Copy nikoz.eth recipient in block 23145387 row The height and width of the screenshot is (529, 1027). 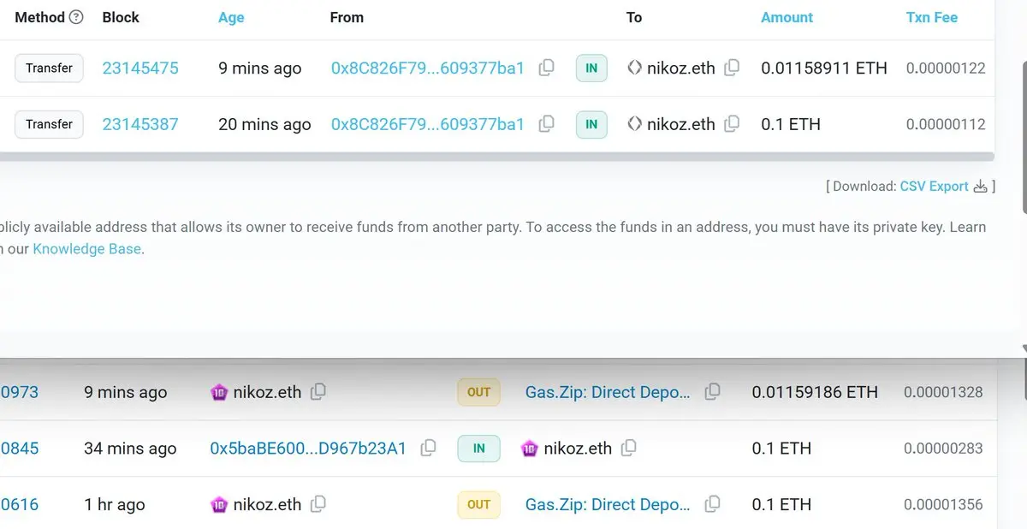(x=732, y=124)
